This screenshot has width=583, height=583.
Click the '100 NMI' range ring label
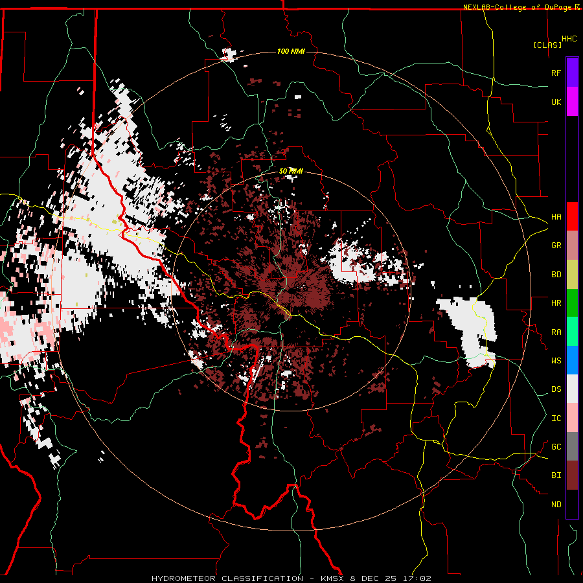(x=291, y=51)
